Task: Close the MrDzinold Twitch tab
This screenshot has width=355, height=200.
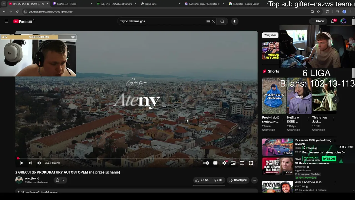Action: (92, 4)
